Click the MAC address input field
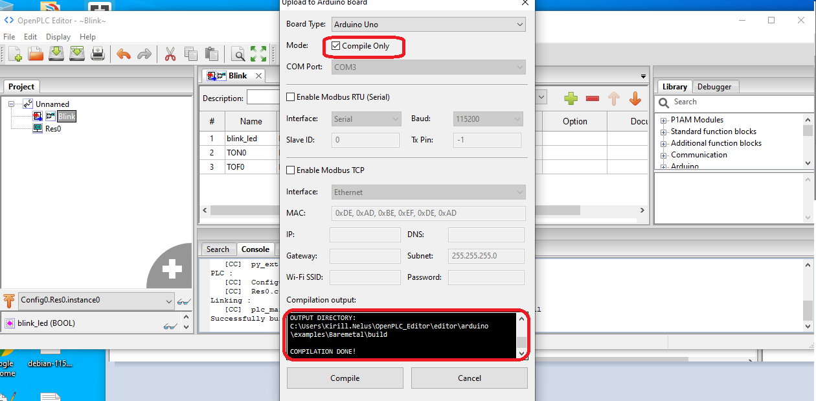816x401 pixels. (428, 213)
